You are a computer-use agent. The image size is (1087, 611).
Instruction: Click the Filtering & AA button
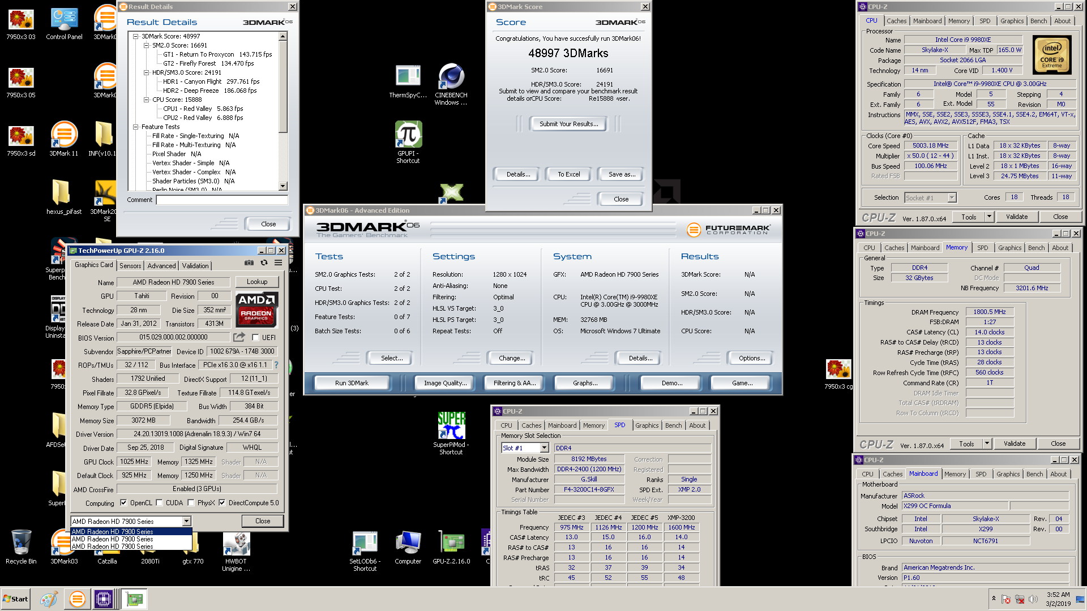point(514,383)
